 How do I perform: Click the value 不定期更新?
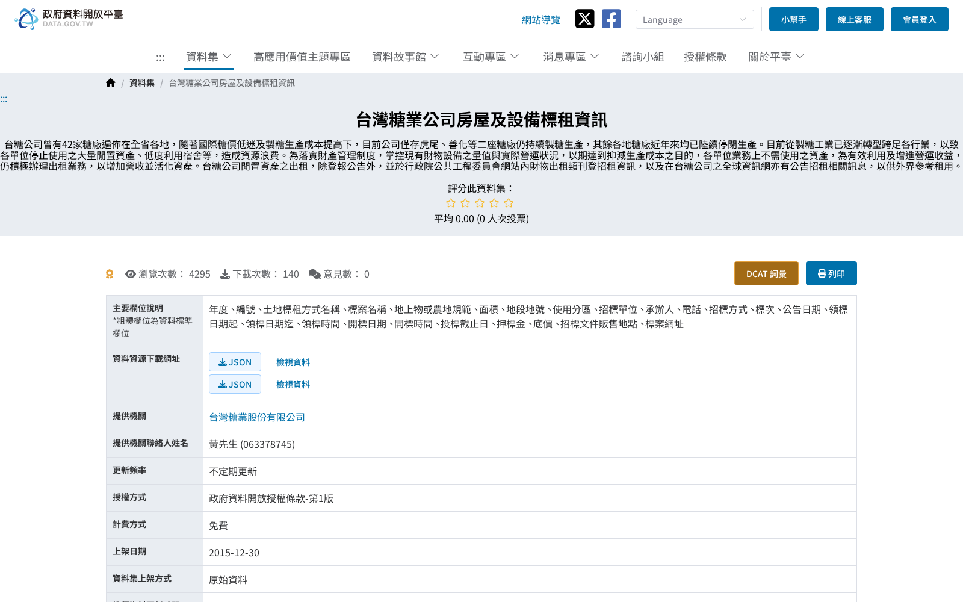[x=233, y=471]
